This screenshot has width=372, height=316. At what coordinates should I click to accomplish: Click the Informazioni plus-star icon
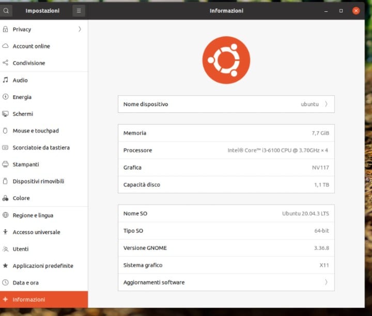[5, 300]
